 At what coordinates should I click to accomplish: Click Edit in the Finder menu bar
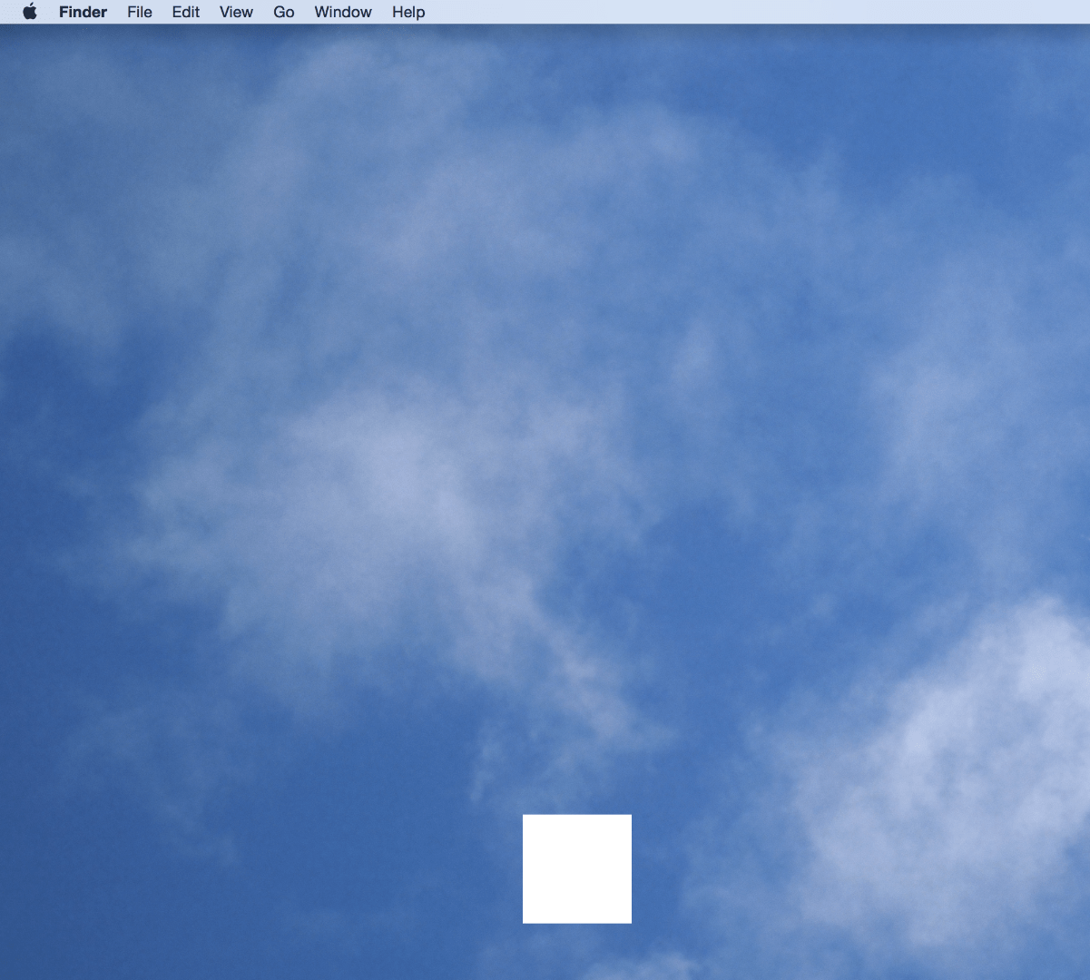coord(185,12)
